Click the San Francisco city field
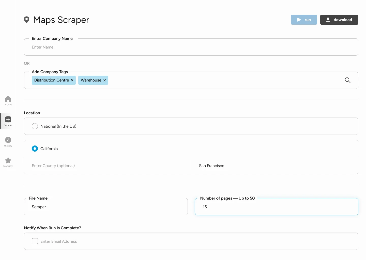Image resolution: width=366 pixels, height=260 pixels. 274,166
